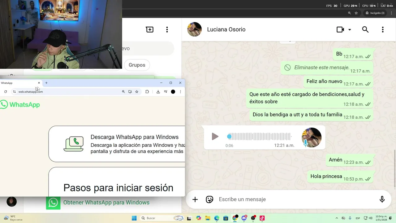Search messages in the Luciana Osorio chat
Screen dimensions: 396x223
point(365,29)
